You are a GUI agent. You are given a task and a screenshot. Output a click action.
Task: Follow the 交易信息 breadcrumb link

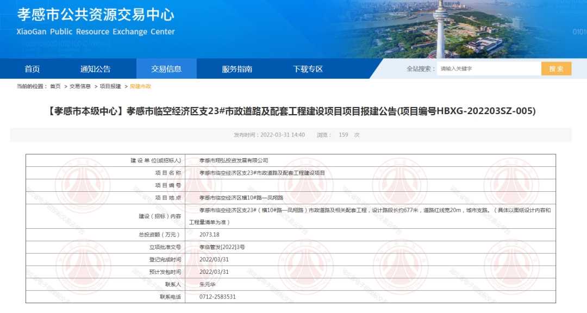tap(80, 86)
